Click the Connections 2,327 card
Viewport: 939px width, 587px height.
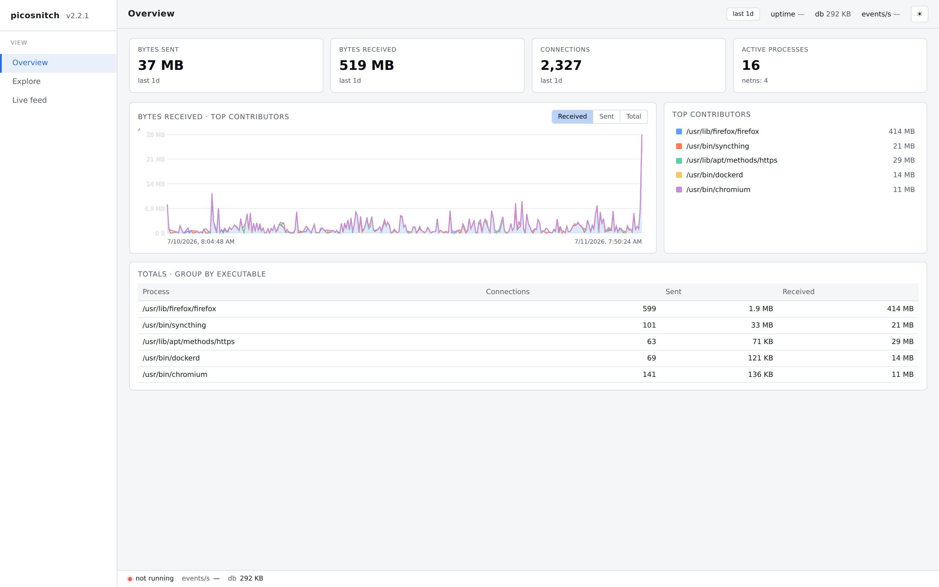(629, 65)
